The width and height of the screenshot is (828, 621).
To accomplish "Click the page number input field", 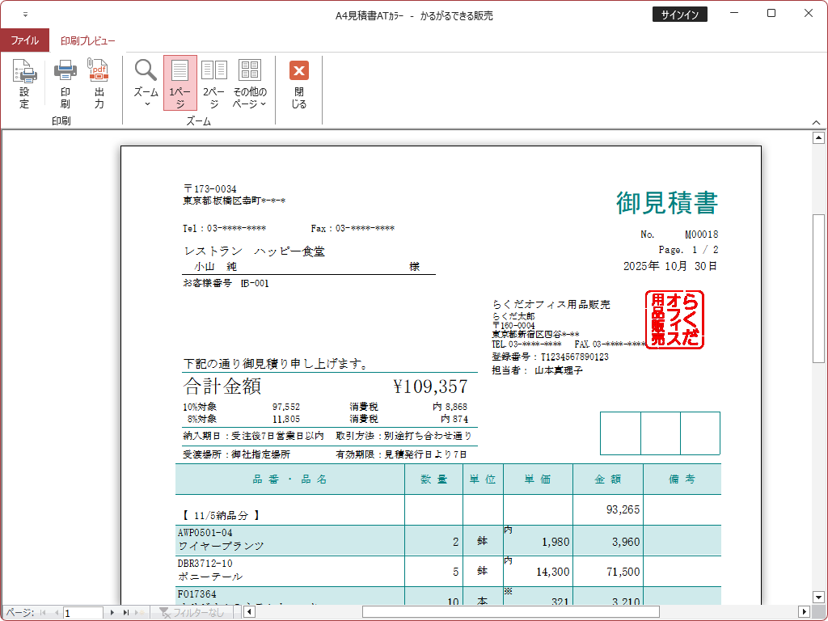I will tap(82, 613).
